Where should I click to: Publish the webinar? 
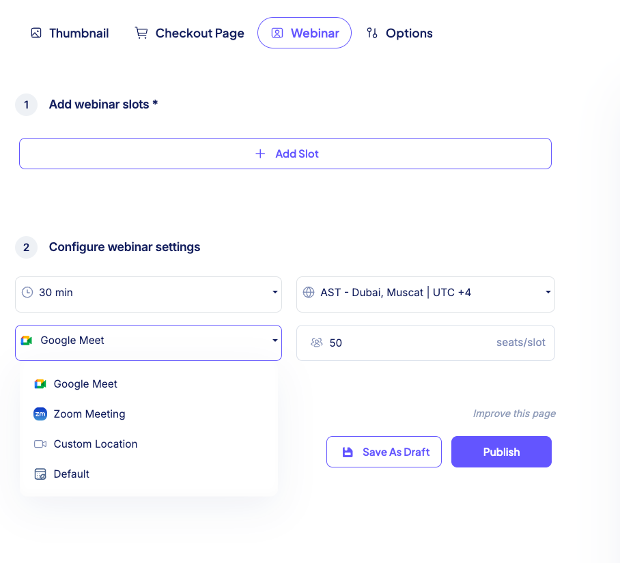coord(501,451)
